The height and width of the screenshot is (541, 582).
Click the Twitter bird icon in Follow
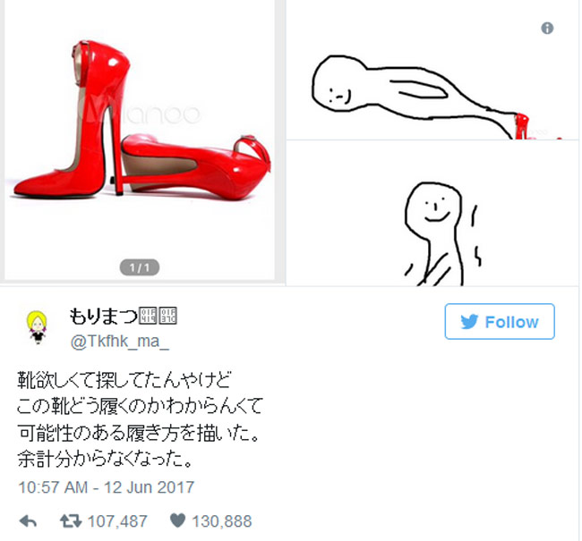click(469, 322)
